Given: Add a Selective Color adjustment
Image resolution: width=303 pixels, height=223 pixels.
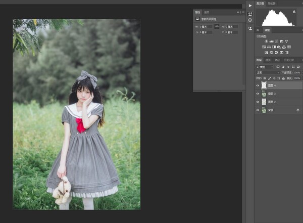Looking at the screenshot, I should point(281,53).
